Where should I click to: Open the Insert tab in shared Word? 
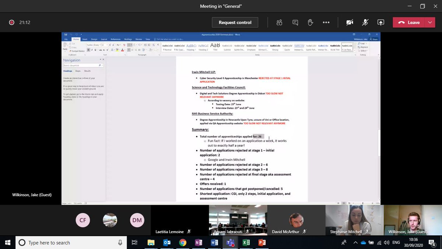pos(85,39)
